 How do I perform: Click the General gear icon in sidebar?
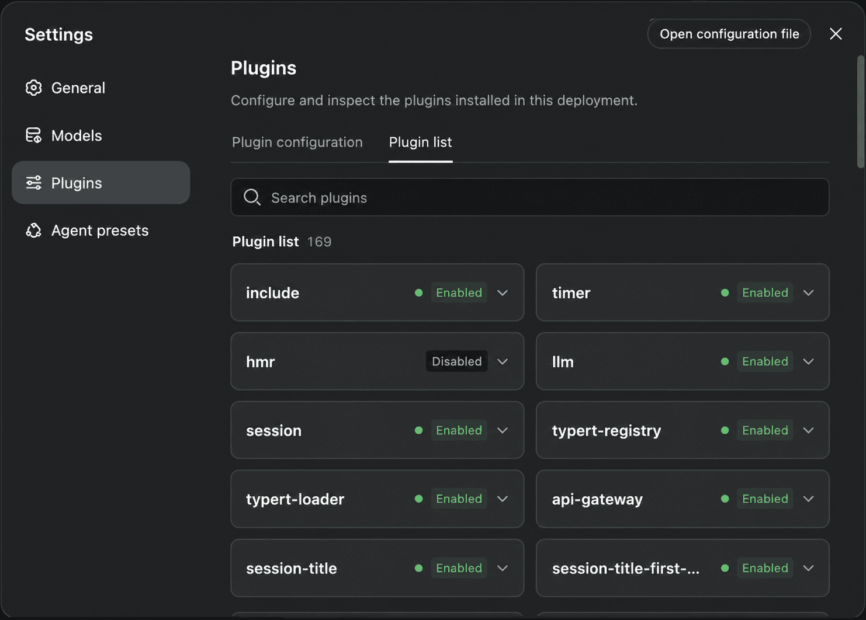click(x=34, y=88)
